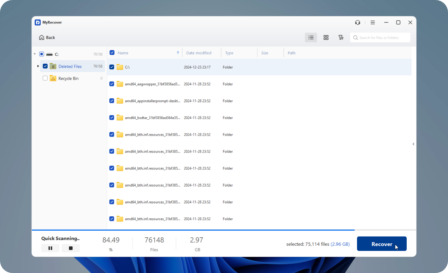Sort files by Size column header
Screen dimensions: 448x273
[x=265, y=53]
